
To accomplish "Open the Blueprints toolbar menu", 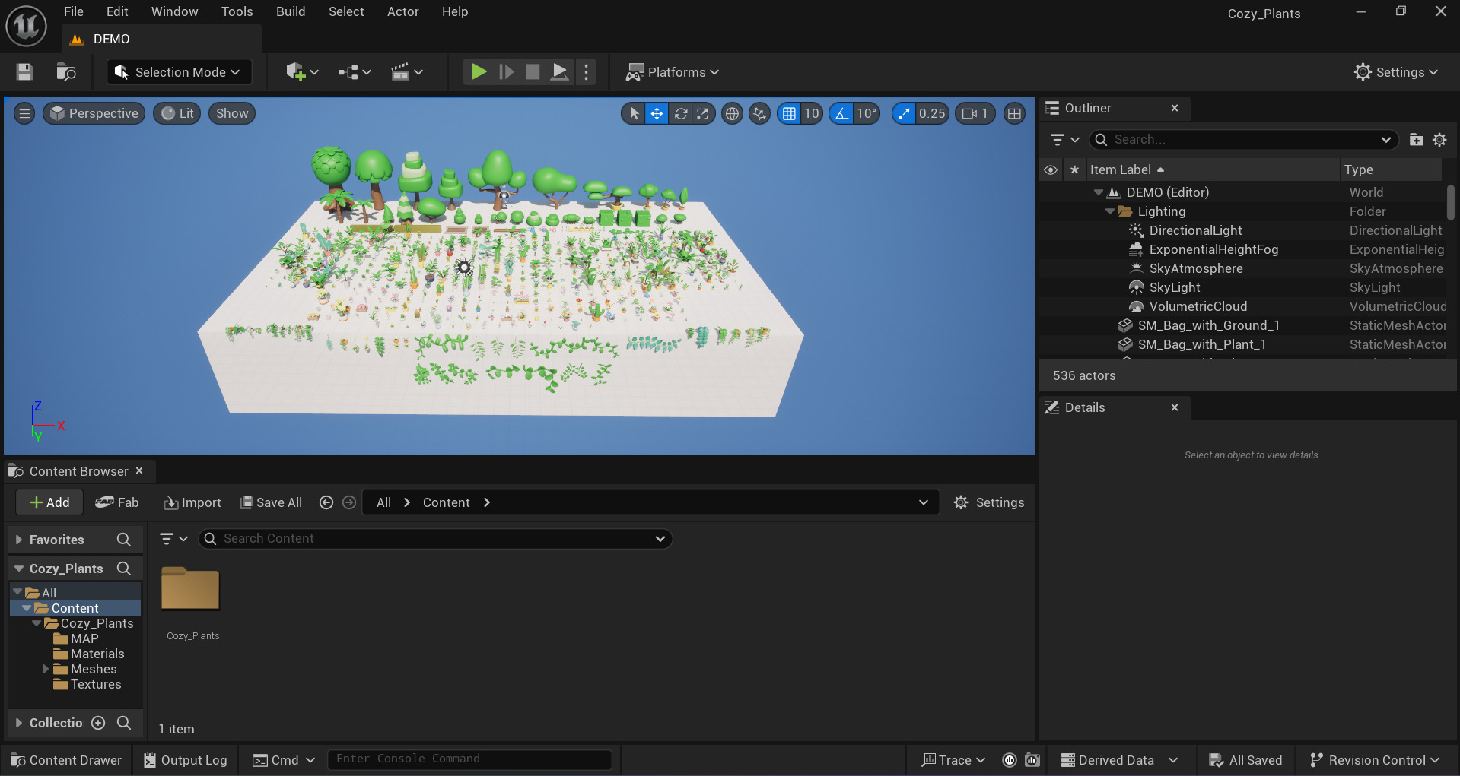I will 355,72.
